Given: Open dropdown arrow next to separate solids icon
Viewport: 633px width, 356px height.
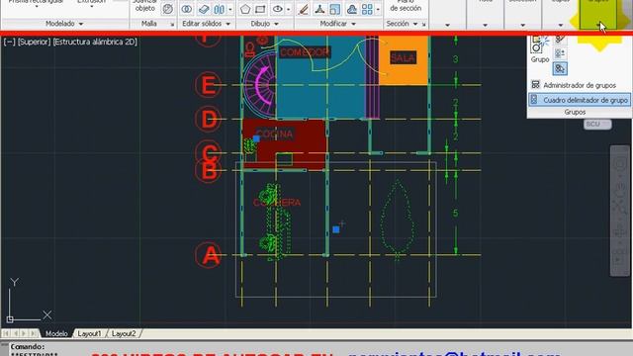Looking at the screenshot, I should point(230,9).
